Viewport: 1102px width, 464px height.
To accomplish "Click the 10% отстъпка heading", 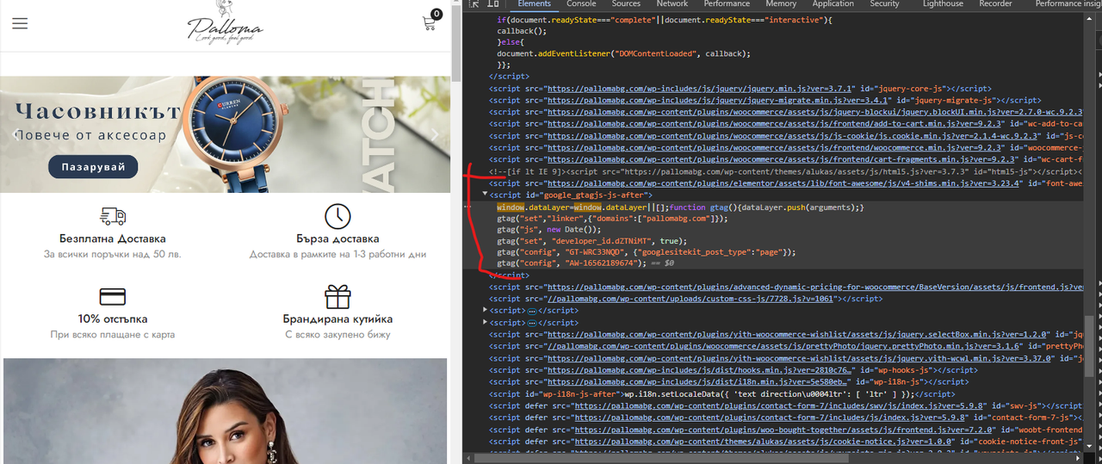I will pos(113,319).
